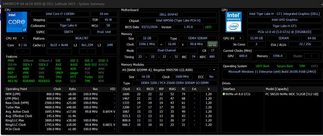Click the NVMe x4 8.0 GT/s interface entry

click(x=238, y=94)
